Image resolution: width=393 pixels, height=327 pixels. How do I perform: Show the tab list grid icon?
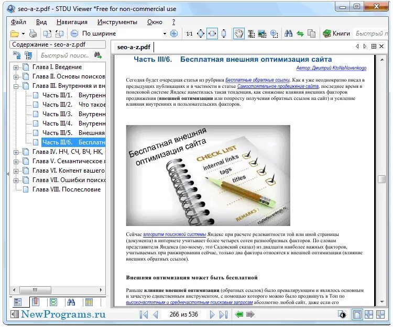click(x=374, y=46)
